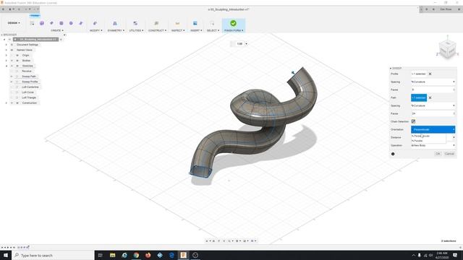Open the CONSTRUCT menu
The width and height of the screenshot is (463, 260).
157,30
